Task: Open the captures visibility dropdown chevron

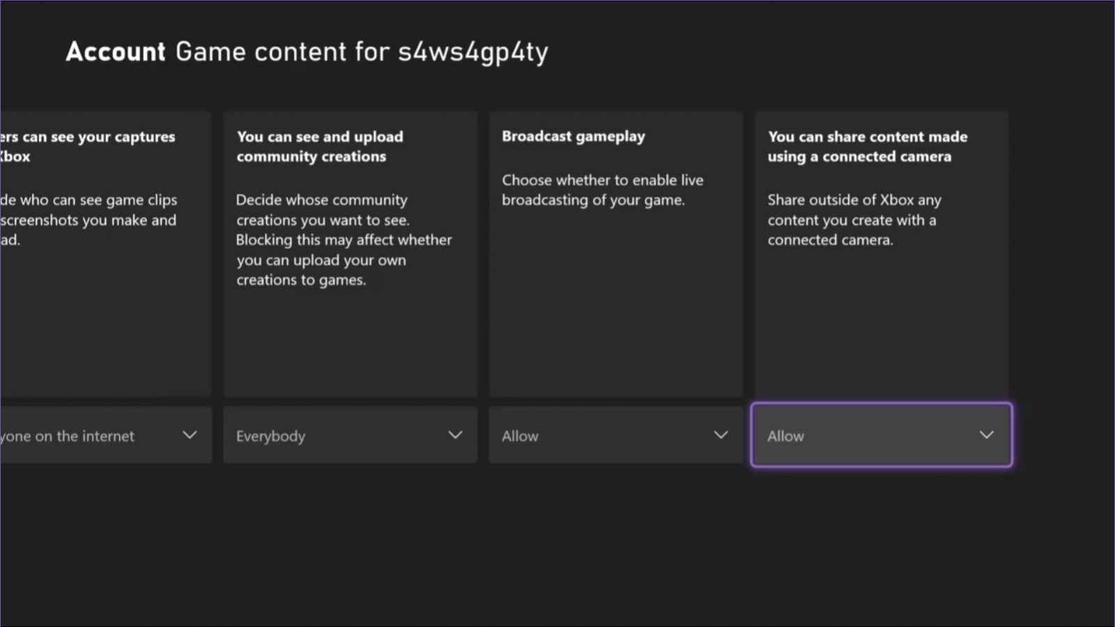Action: click(190, 435)
